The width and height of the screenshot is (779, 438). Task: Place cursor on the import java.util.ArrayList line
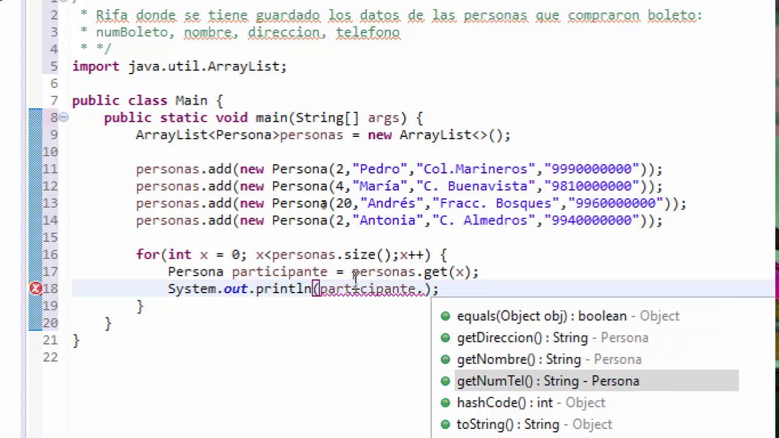point(180,66)
